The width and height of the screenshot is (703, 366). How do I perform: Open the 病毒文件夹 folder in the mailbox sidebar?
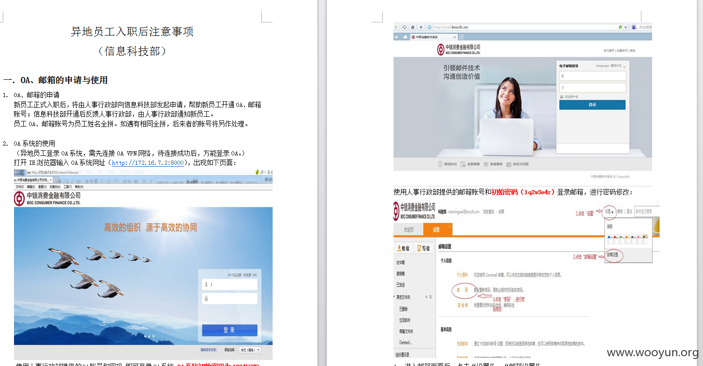coord(406,331)
